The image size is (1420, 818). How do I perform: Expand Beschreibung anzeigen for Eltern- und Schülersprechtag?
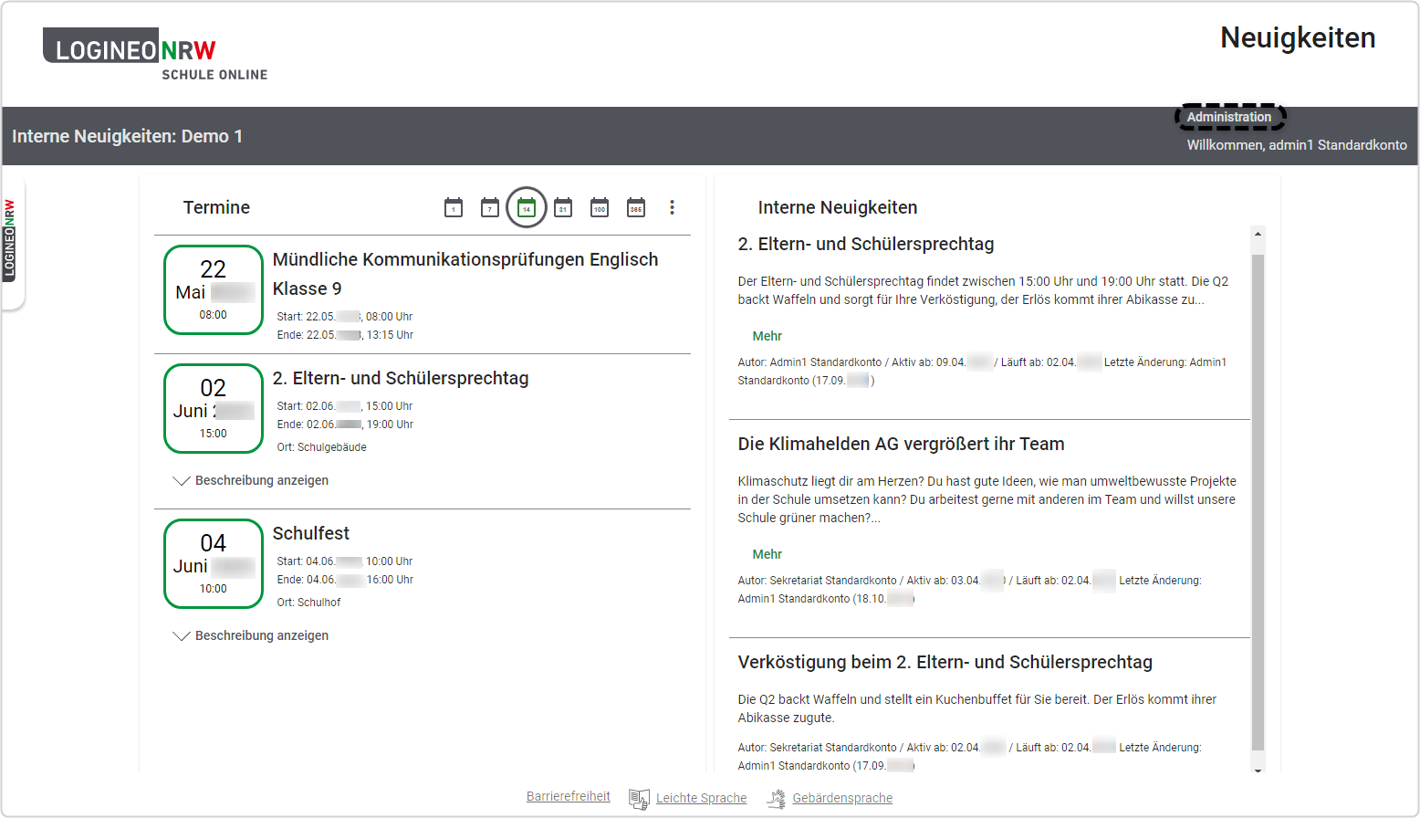[251, 480]
